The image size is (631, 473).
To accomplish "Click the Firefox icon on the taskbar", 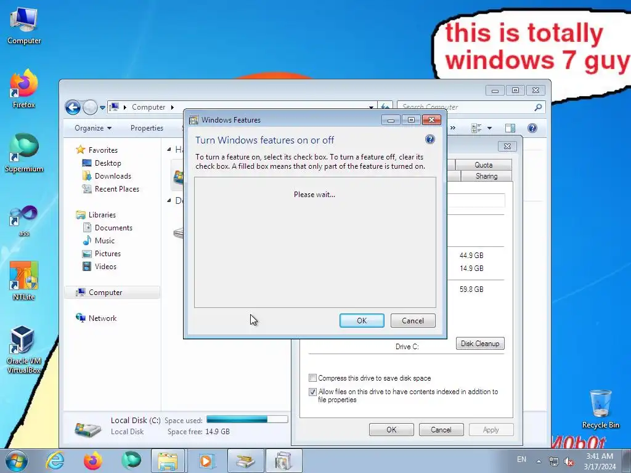I will click(x=93, y=461).
